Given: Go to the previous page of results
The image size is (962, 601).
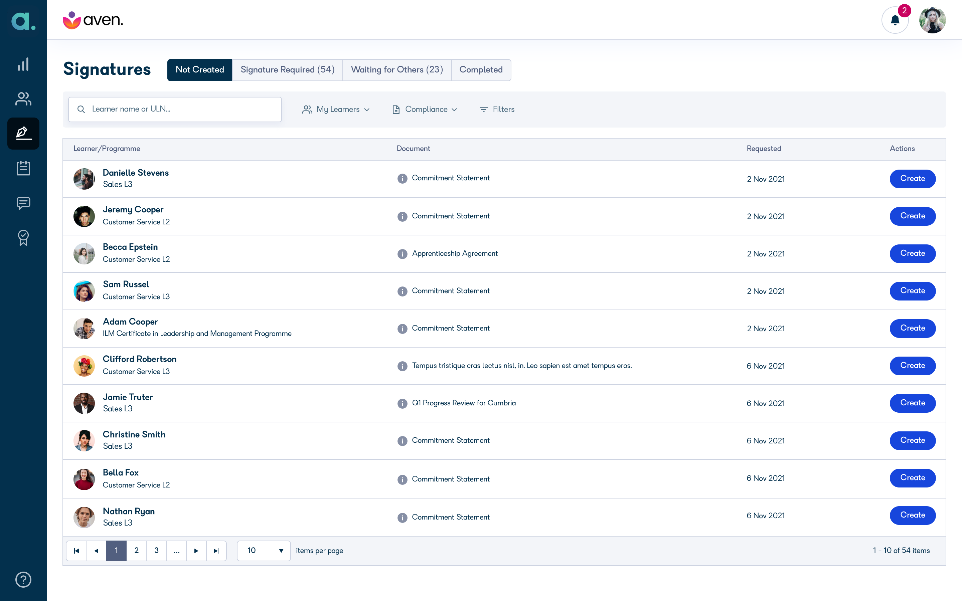Looking at the screenshot, I should point(96,551).
